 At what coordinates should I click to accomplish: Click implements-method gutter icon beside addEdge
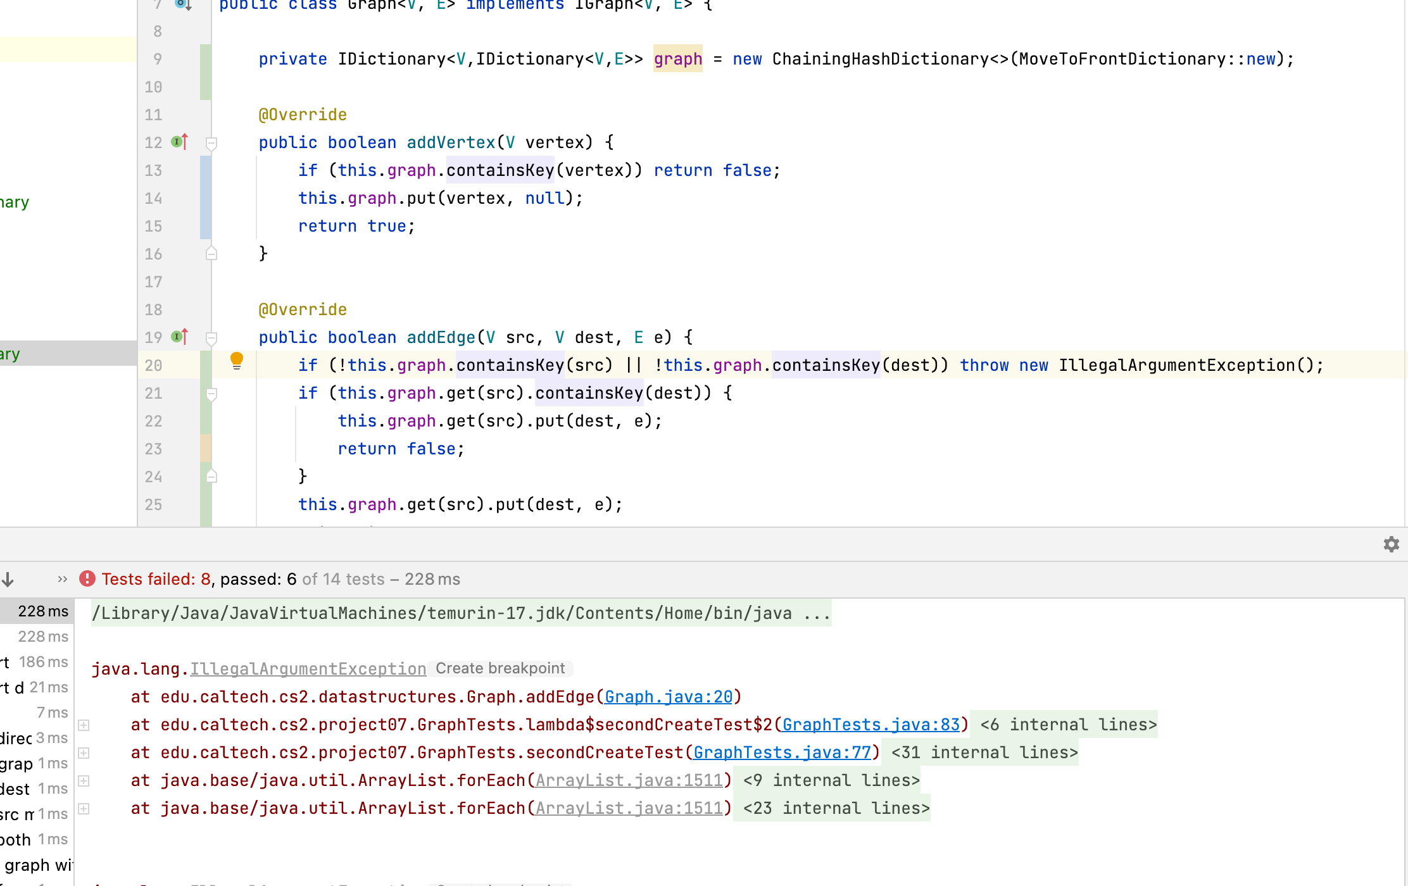tap(180, 337)
